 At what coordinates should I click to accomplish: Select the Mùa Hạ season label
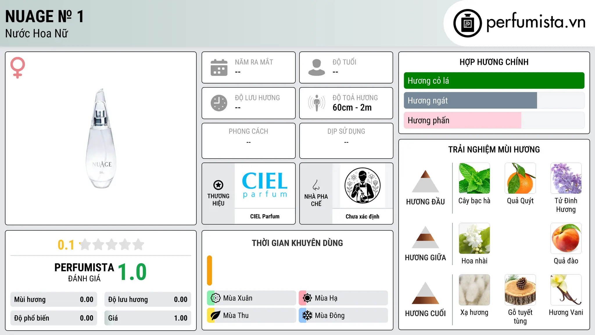tap(326, 298)
